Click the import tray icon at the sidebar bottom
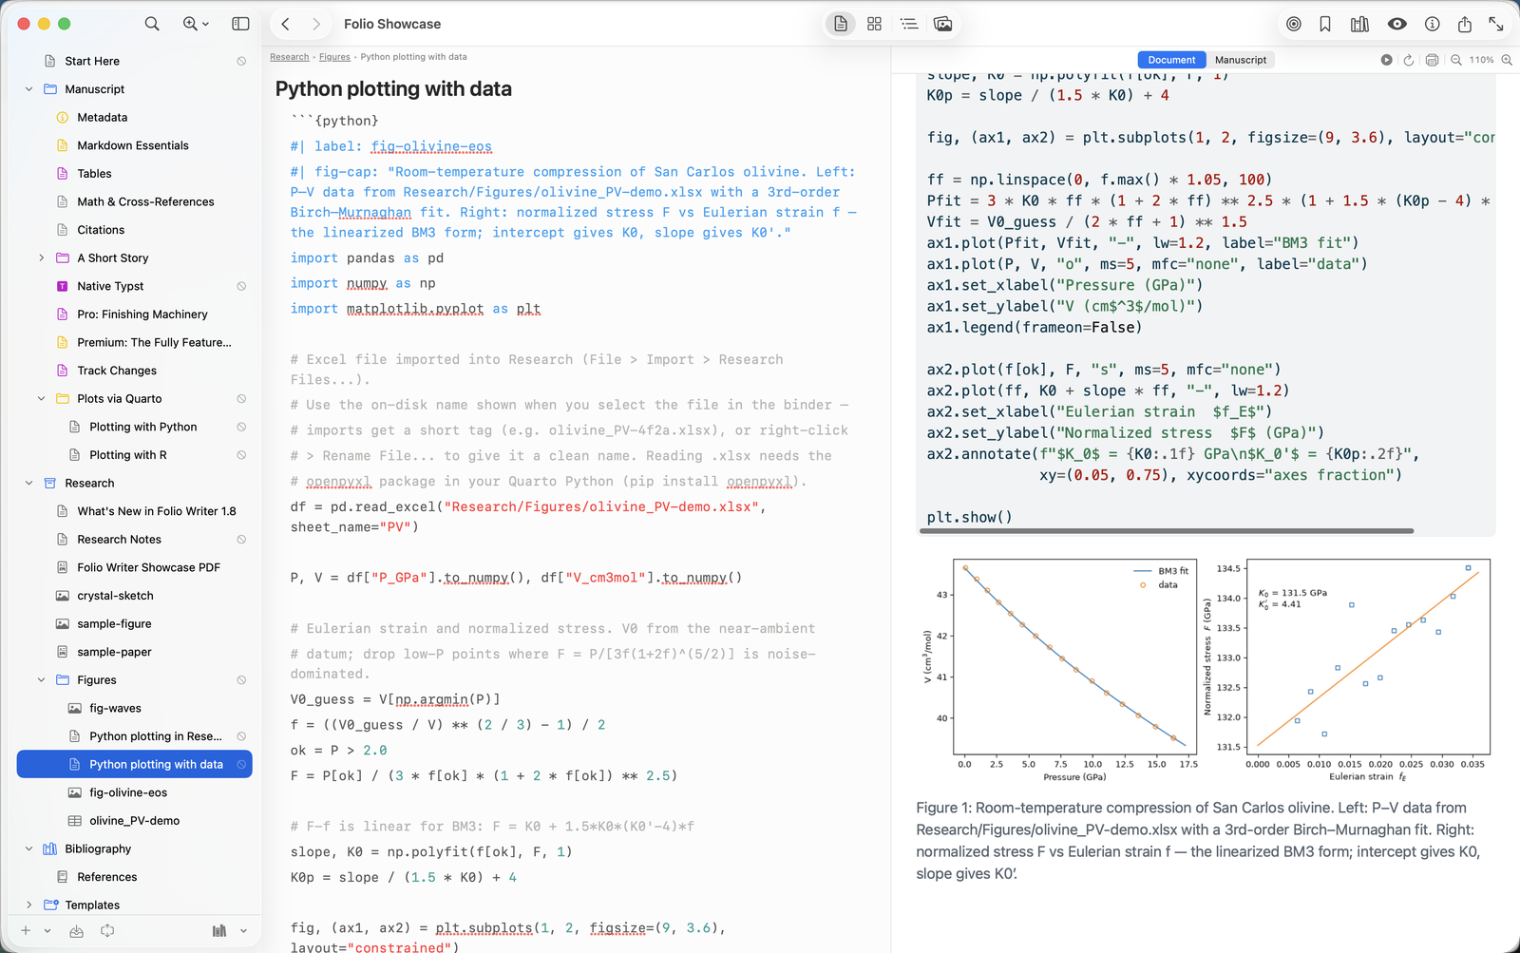The image size is (1520, 953). (77, 931)
